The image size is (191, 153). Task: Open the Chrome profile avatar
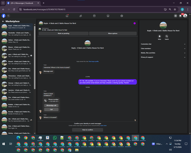(x=182, y=10)
